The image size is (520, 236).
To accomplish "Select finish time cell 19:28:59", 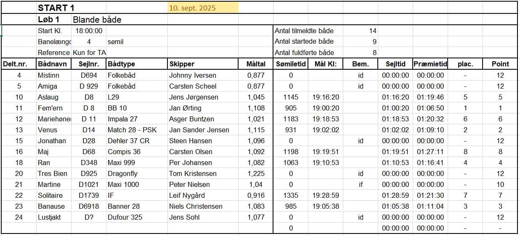I will coord(326,195).
